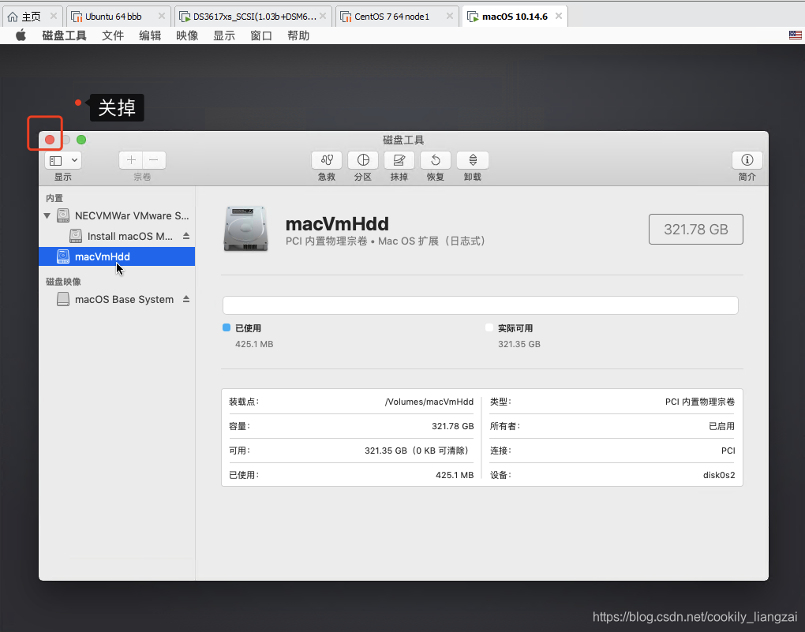Select the macOS 10.14.6 tab
This screenshot has width=805, height=632.
tap(515, 17)
